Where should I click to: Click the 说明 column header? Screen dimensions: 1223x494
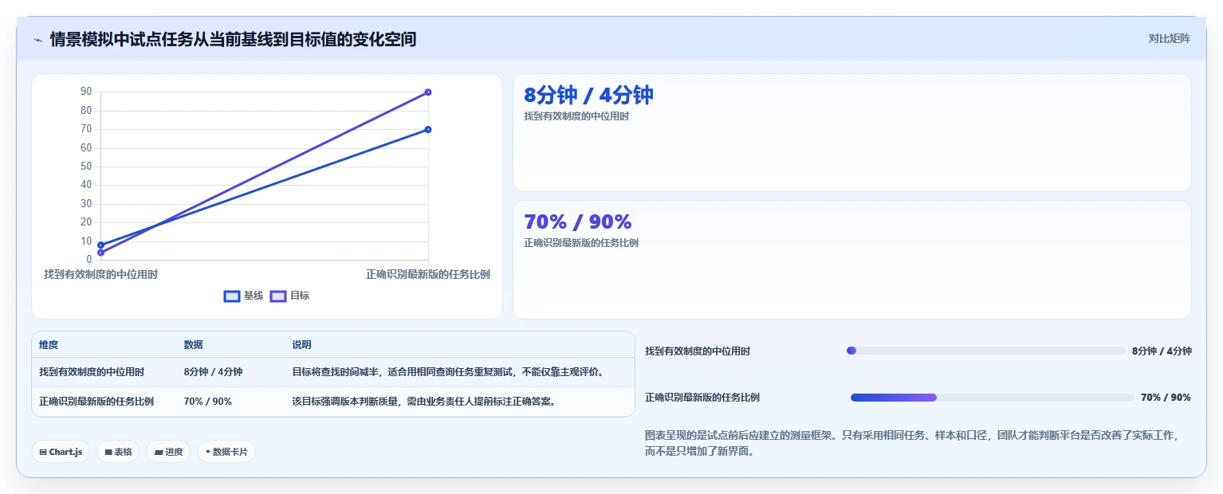coord(301,345)
